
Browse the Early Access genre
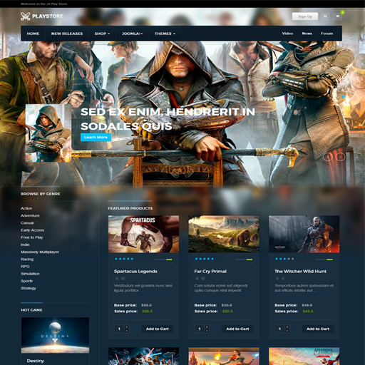[x=32, y=230]
